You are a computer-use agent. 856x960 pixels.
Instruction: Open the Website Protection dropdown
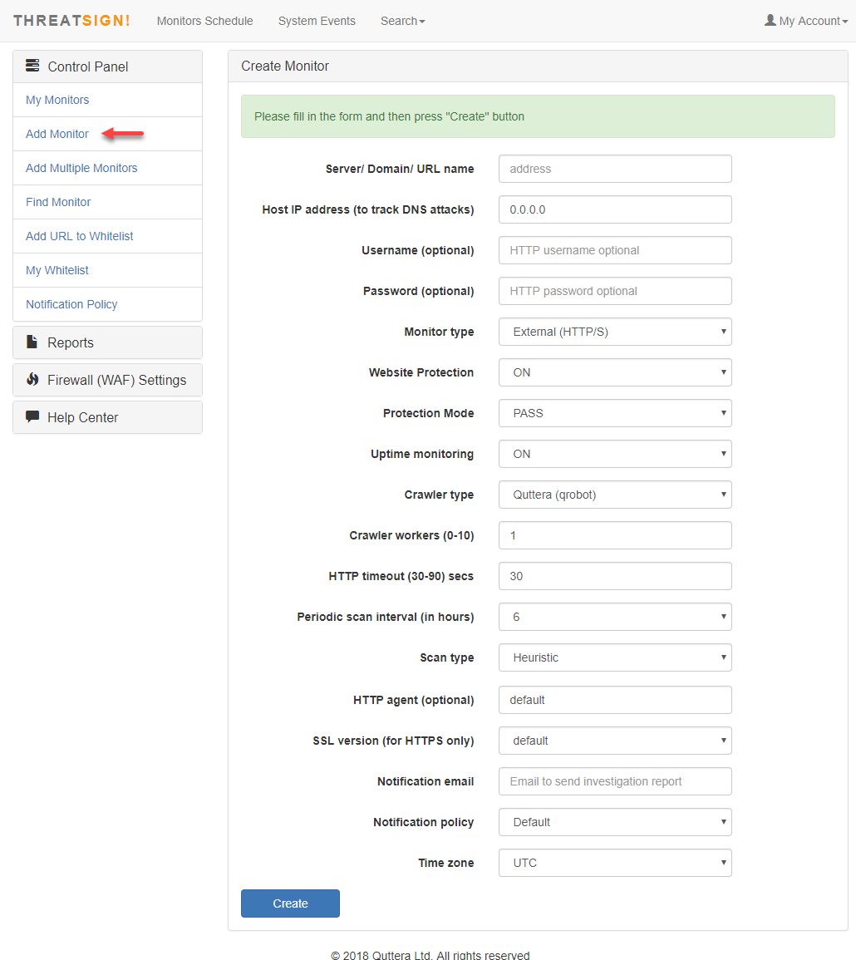tap(615, 372)
